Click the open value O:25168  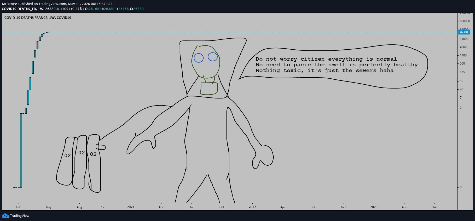point(92,9)
